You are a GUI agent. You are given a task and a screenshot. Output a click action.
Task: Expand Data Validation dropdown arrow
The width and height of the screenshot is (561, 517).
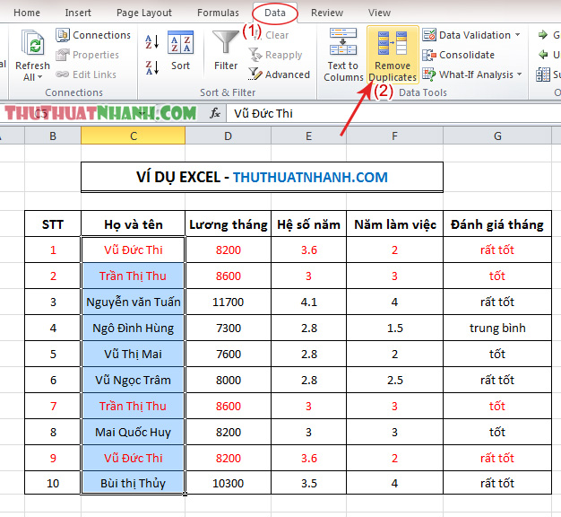click(517, 35)
